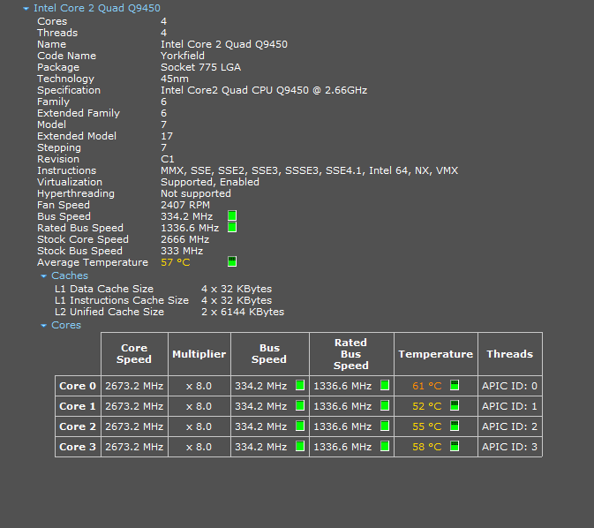Click Core 2 bus speed green icon
The height and width of the screenshot is (528, 594).
pyautogui.click(x=300, y=426)
